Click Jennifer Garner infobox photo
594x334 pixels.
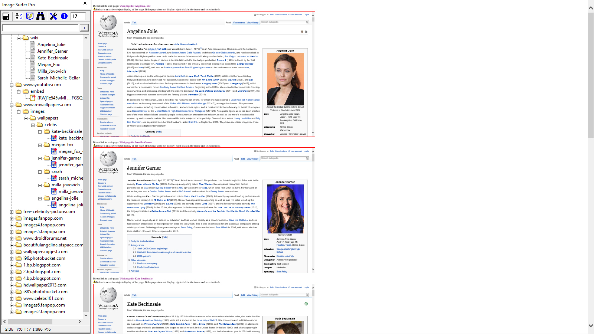click(285, 209)
